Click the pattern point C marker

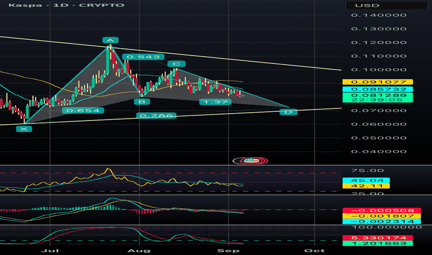176,64
